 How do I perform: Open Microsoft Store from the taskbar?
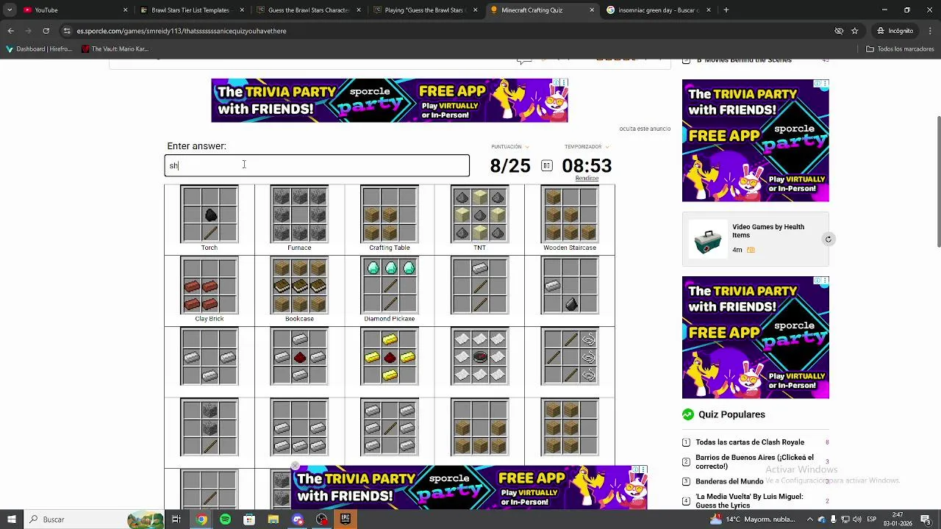(x=249, y=519)
